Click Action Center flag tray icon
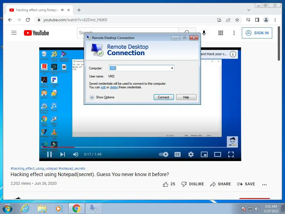Viewport: 285px width, 214px height. pos(244,209)
